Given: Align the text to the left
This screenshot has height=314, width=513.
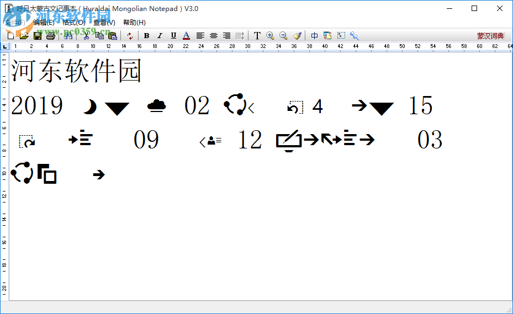Looking at the screenshot, I should [200, 36].
